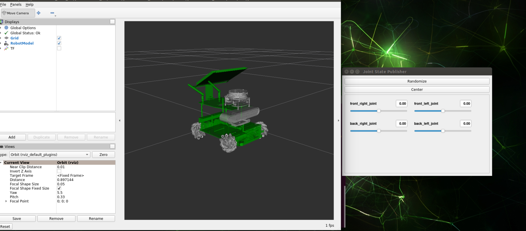
Task: Collapse the Current View tree
Action: pyautogui.click(x=1, y=163)
